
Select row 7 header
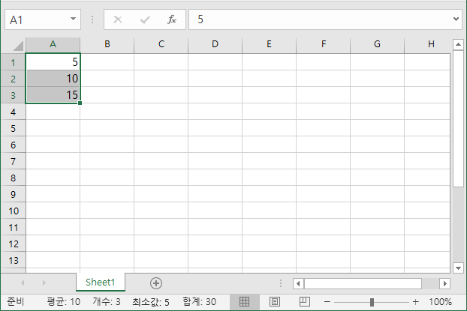(x=13, y=161)
